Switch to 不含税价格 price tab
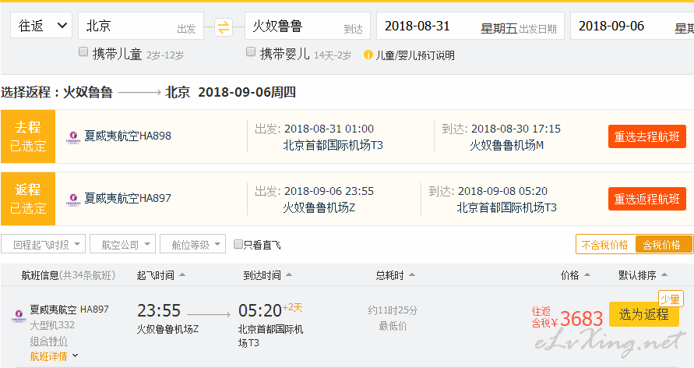 [x=605, y=245]
